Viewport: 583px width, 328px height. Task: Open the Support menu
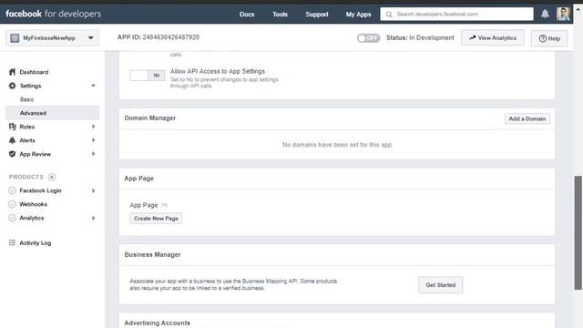[x=317, y=15]
